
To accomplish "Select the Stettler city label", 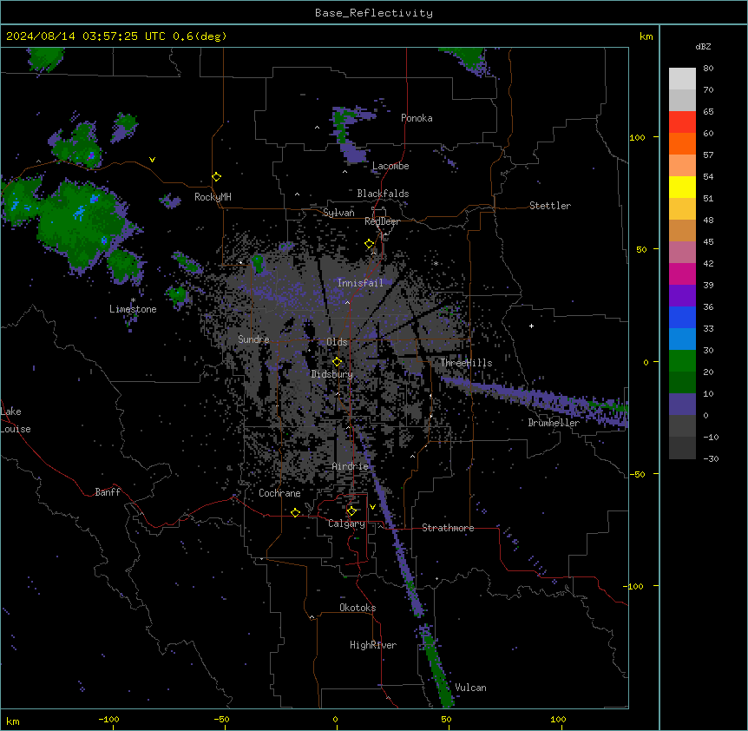I will pyautogui.click(x=550, y=206).
